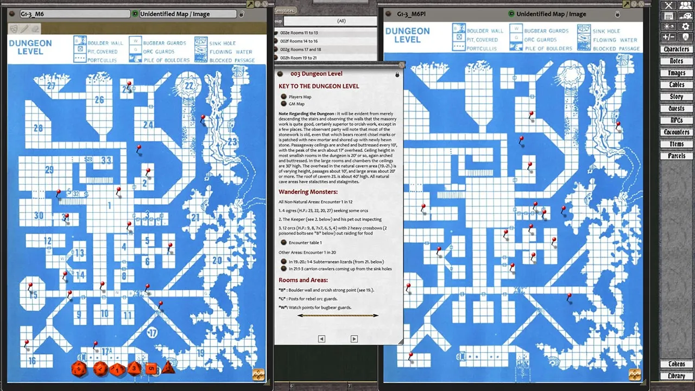Open the Encounters sidebar panel
695x391 pixels.
click(x=676, y=133)
